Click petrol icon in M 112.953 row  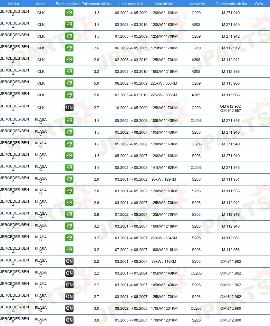click(x=69, y=250)
